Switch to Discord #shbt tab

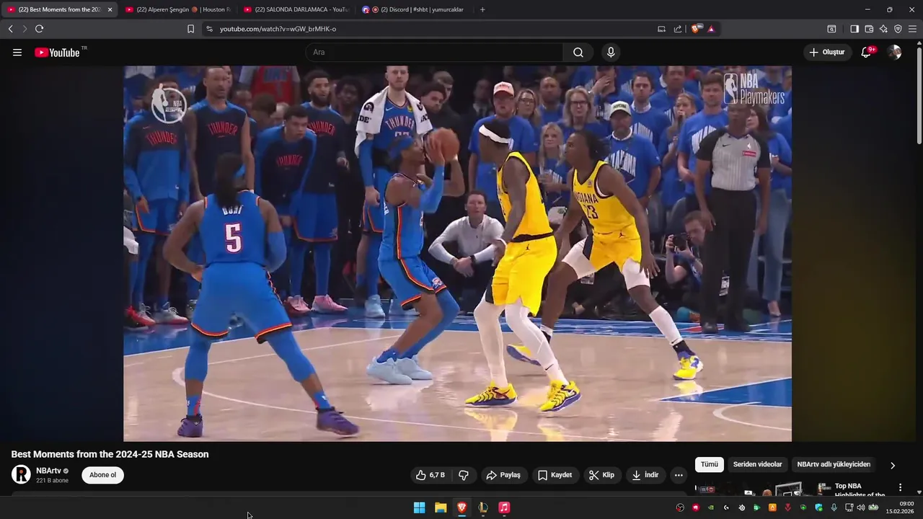click(413, 9)
